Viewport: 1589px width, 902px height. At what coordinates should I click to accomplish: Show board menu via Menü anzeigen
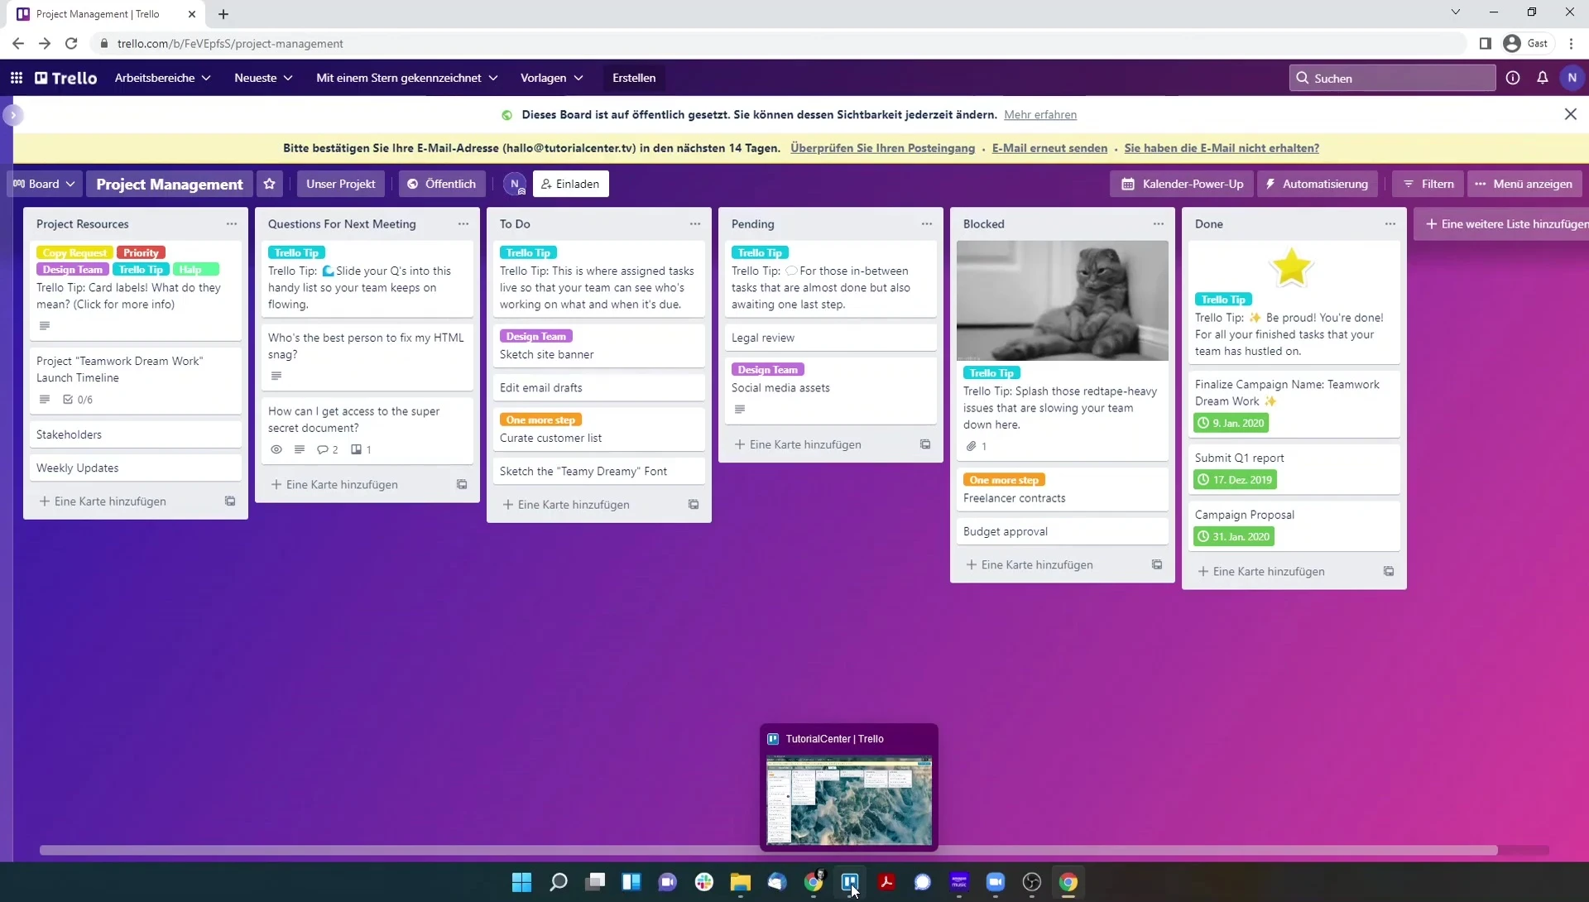[x=1524, y=184]
